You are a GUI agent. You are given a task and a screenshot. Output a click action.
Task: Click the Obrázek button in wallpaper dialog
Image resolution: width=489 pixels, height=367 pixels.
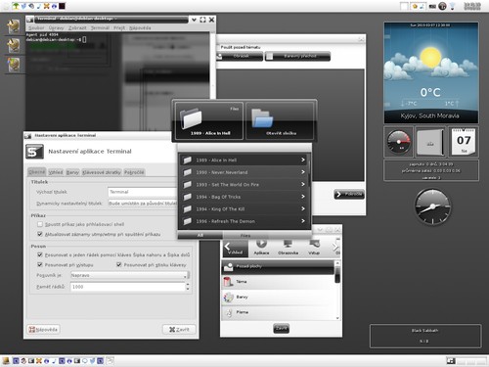coord(240,57)
